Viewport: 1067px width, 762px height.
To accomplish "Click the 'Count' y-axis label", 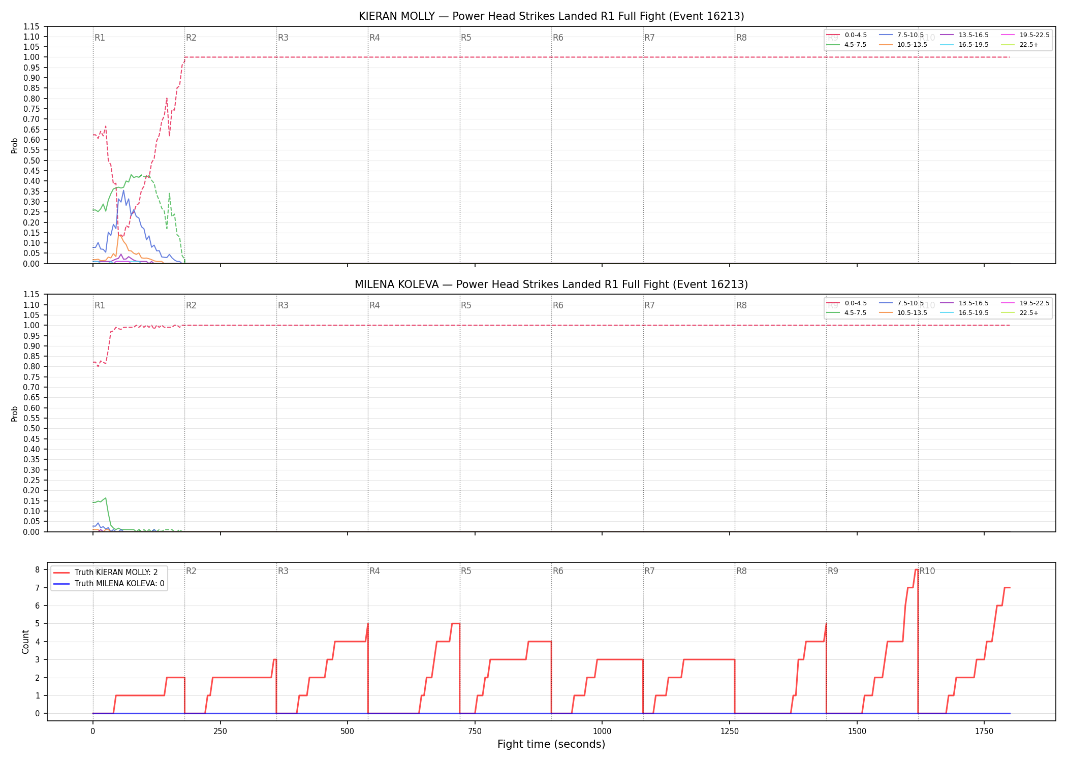I will [25, 642].
